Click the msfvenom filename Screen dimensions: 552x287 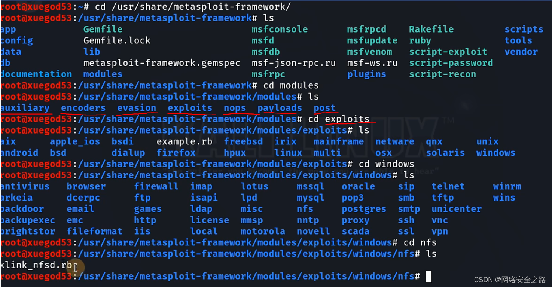point(369,51)
